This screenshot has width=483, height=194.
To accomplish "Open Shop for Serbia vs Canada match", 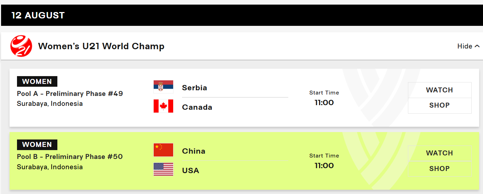I will pos(439,105).
